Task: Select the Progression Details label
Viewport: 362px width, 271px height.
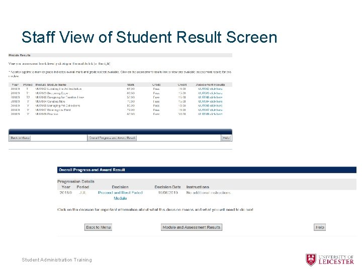Action: [x=76, y=182]
